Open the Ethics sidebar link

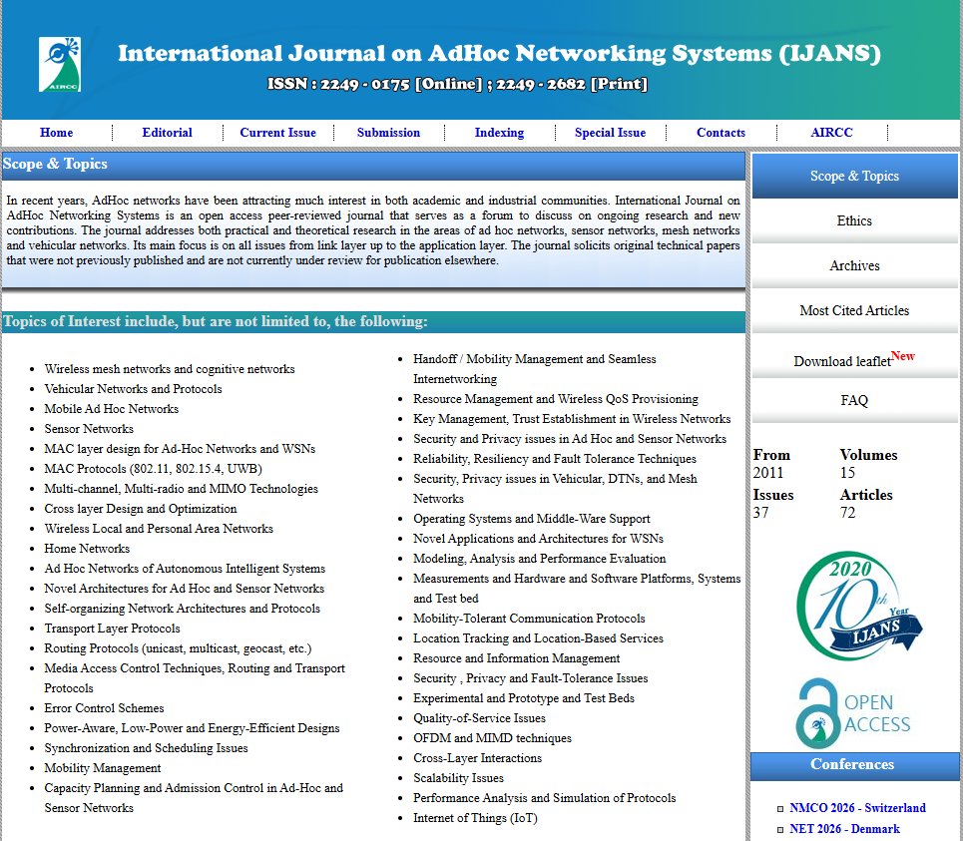(853, 220)
